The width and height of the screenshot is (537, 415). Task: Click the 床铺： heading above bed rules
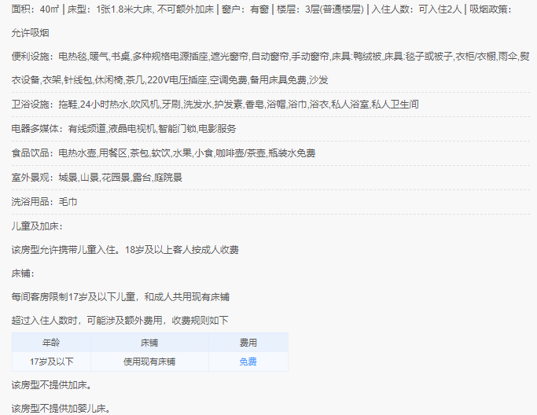tap(23, 274)
